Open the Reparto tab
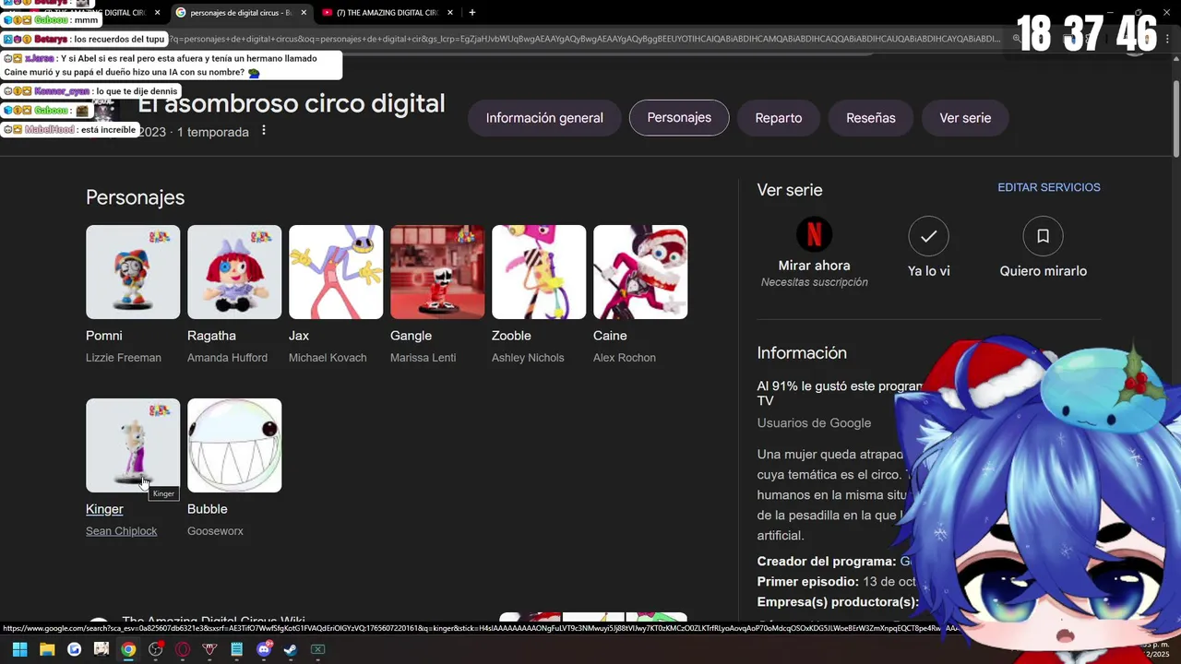 point(779,118)
